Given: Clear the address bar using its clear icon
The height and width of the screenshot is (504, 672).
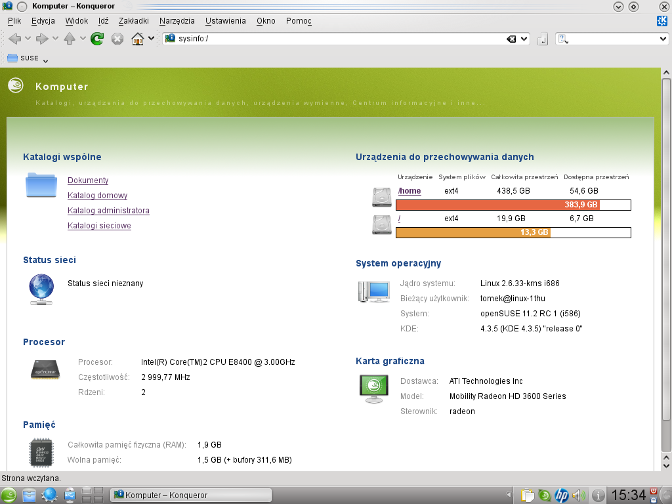Looking at the screenshot, I should point(511,39).
